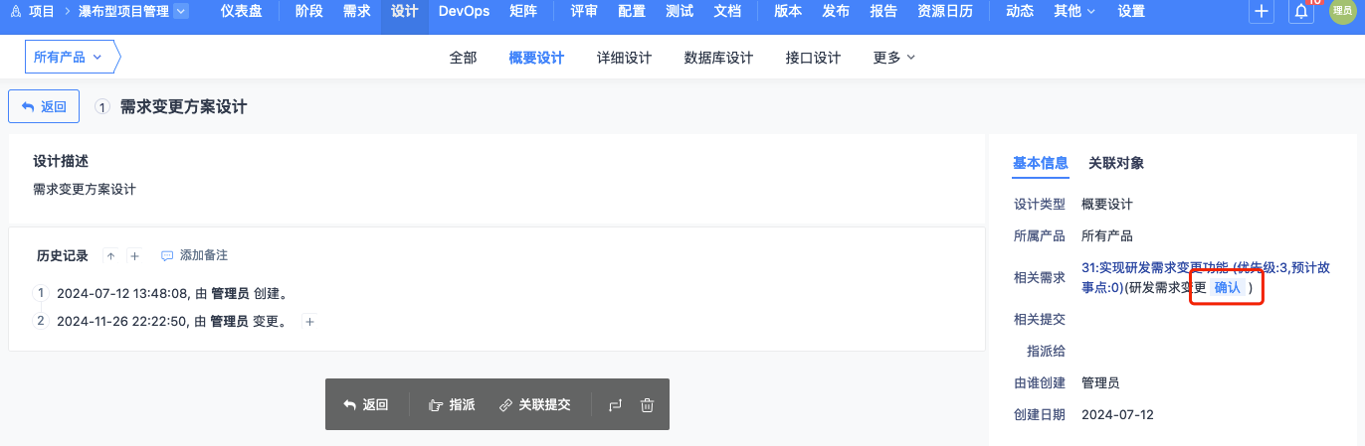Open the DevOps menu
The height and width of the screenshot is (446, 1365).
click(464, 12)
